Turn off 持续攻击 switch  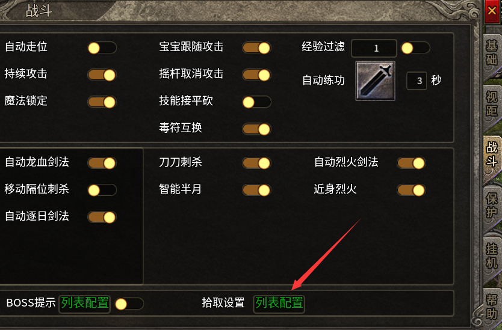pos(102,75)
